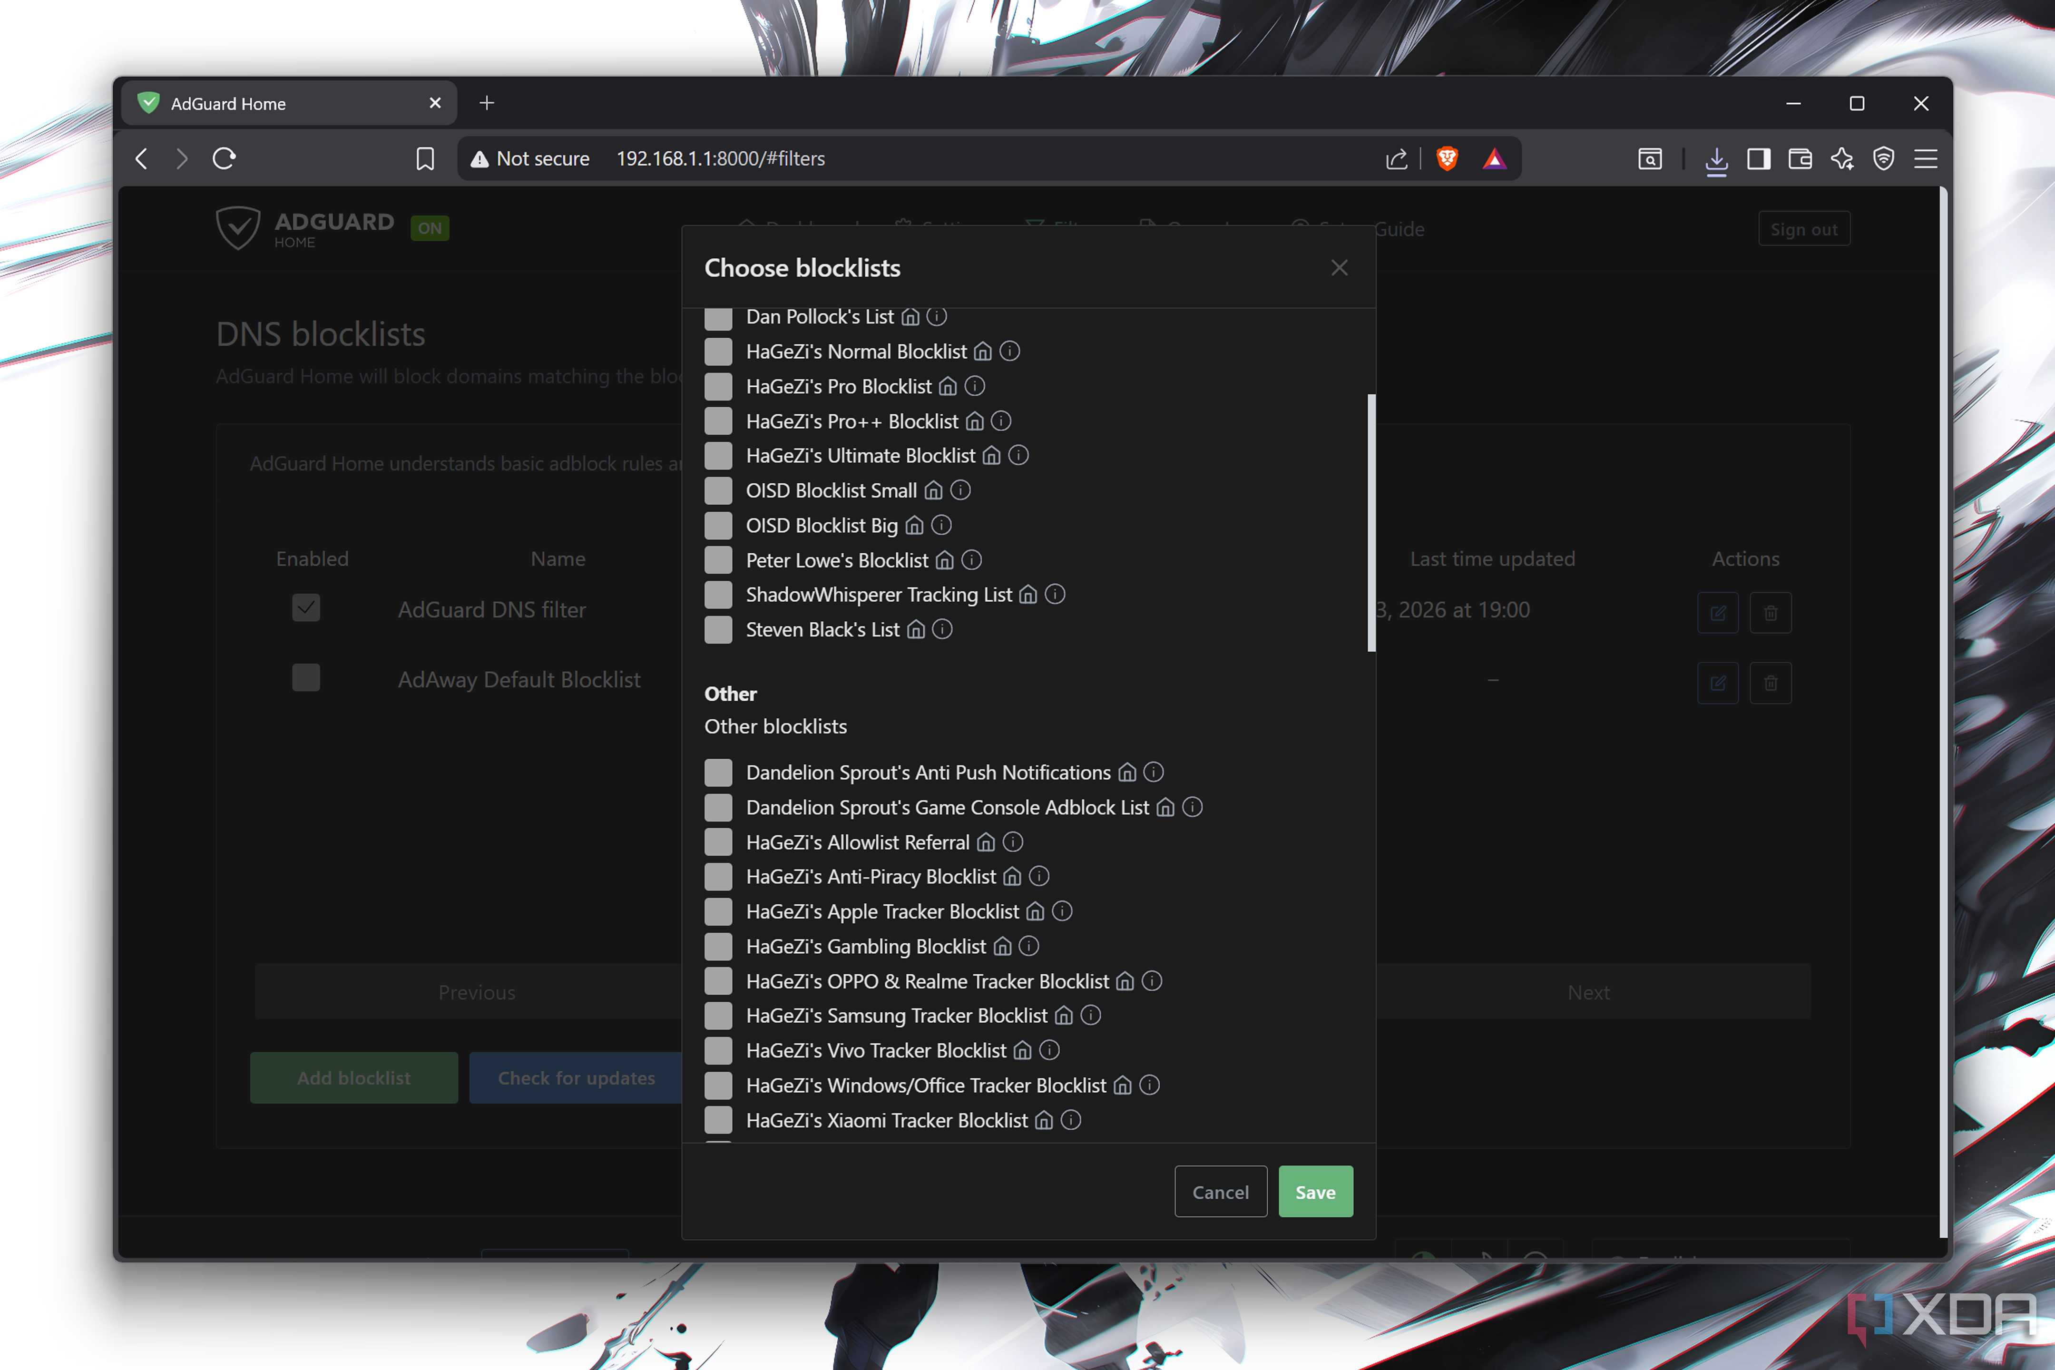Open homepage icon for HaGeZi's Gambling Blocklist
Image resolution: width=2055 pixels, height=1370 pixels.
1002,946
